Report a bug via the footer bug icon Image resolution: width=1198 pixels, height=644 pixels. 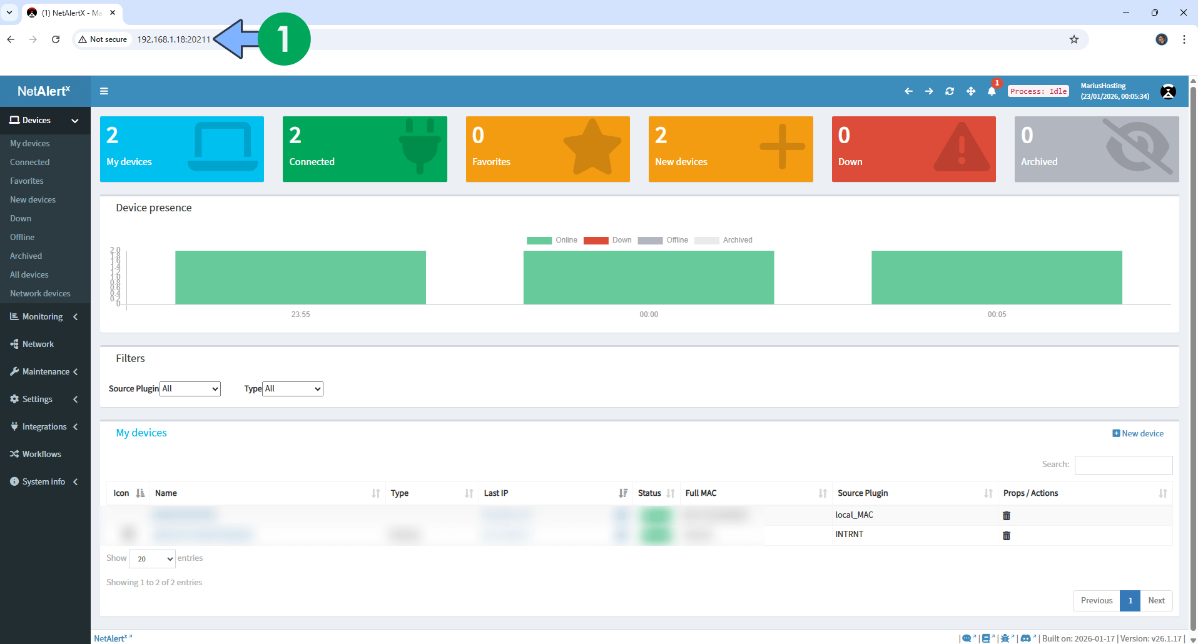(1005, 638)
